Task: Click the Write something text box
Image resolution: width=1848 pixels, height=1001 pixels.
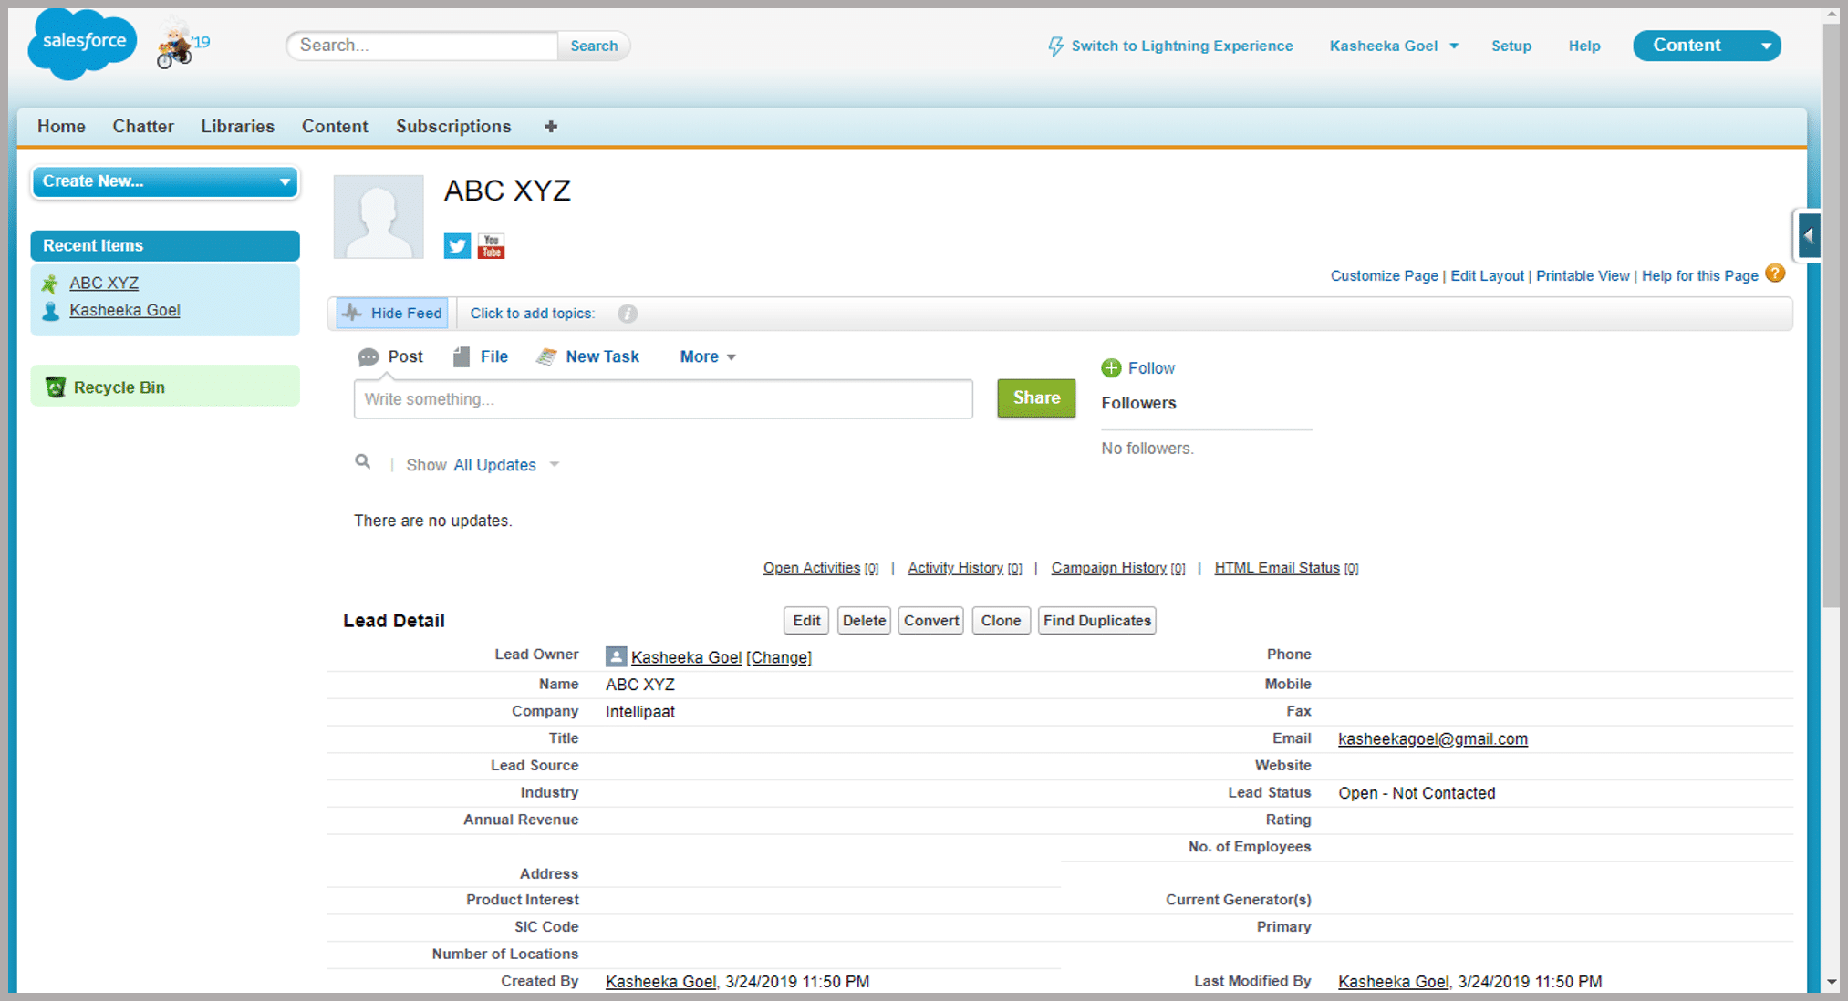Action: (x=663, y=399)
